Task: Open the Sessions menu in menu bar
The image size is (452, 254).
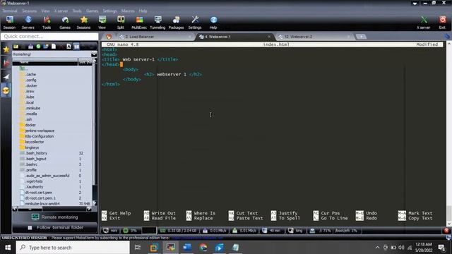Action: point(30,11)
